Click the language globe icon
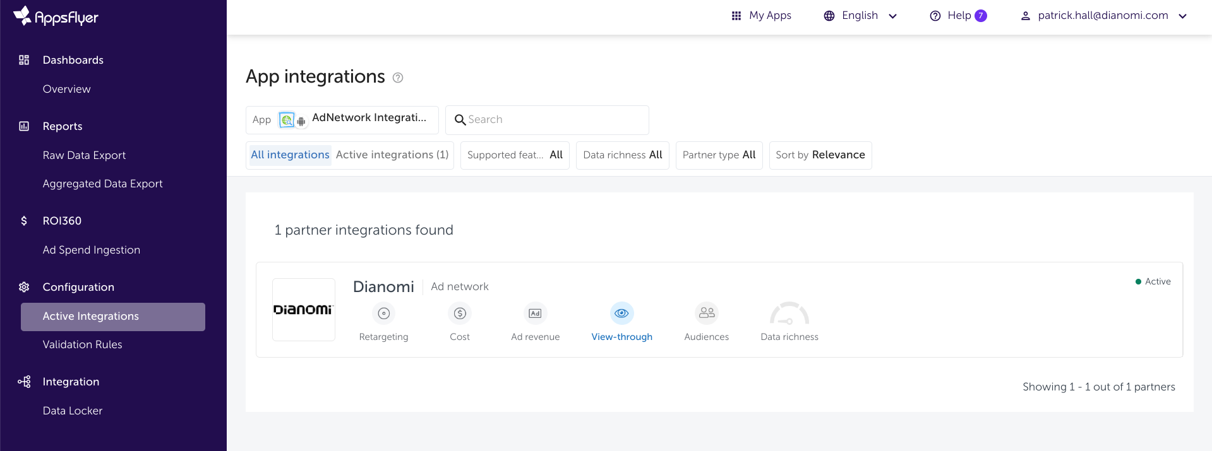The height and width of the screenshot is (451, 1212). pos(829,16)
